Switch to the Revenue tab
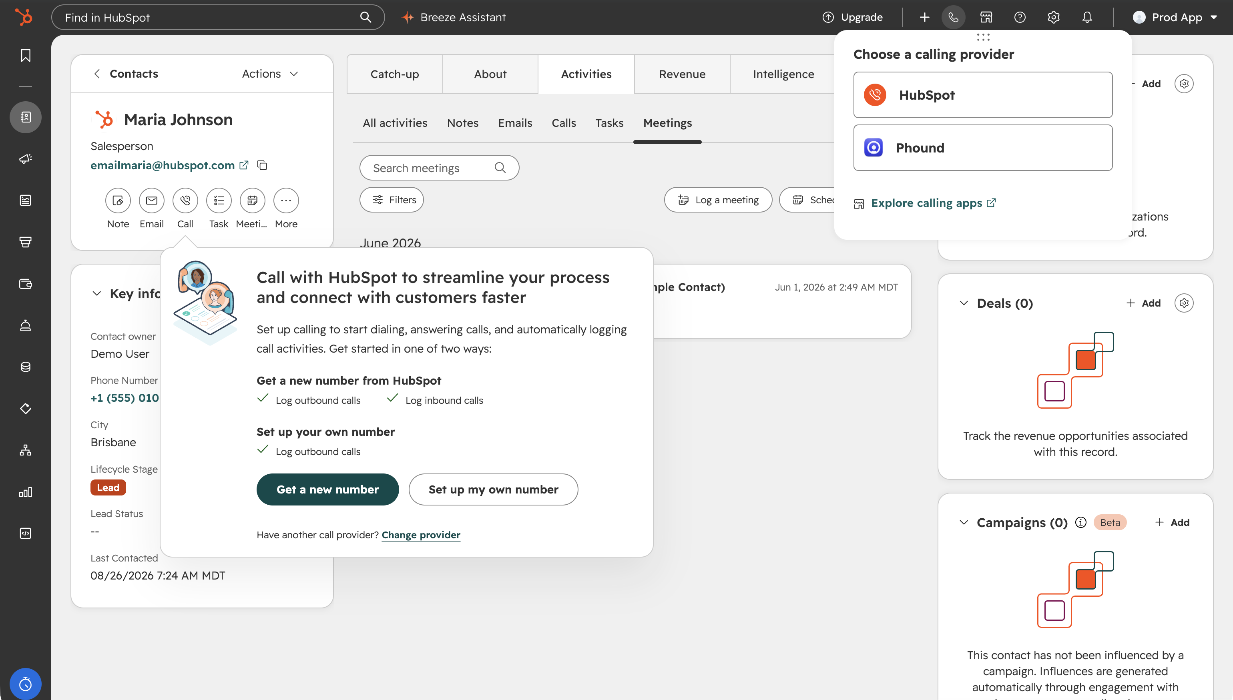This screenshot has width=1233, height=700. tap(682, 74)
